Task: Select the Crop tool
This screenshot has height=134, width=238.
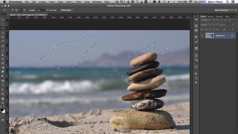Action: click(x=3, y=37)
